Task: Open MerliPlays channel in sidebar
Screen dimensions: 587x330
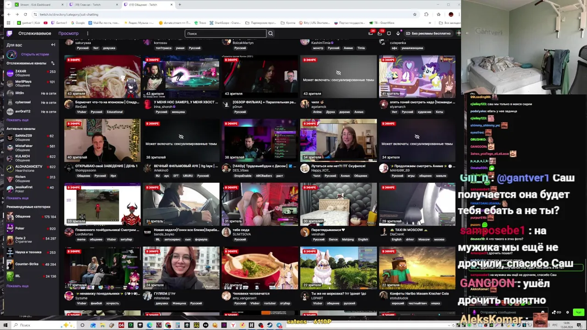Action: (31, 83)
